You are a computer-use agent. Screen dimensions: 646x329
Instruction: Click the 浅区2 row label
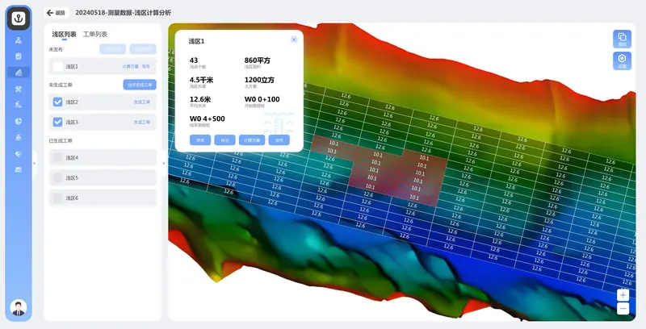(x=72, y=102)
